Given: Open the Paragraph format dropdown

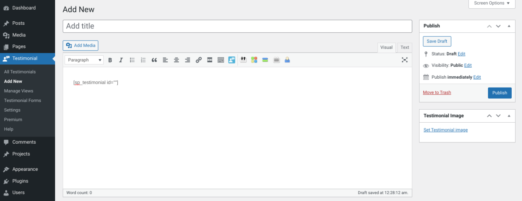Looking at the screenshot, I should [84, 60].
